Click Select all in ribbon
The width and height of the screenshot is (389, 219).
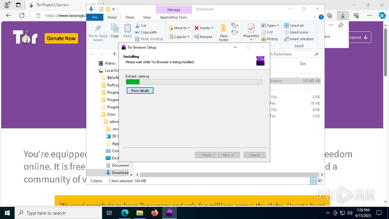pos(294,26)
